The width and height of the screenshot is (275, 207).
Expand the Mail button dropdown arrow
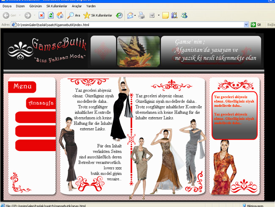click(135, 15)
